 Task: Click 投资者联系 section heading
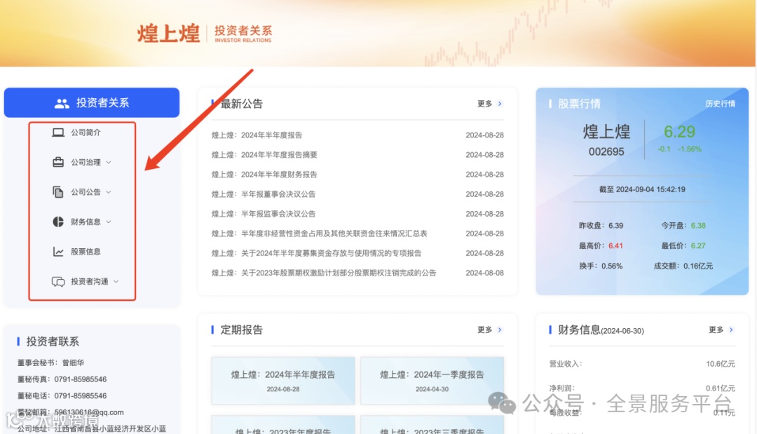pos(52,341)
